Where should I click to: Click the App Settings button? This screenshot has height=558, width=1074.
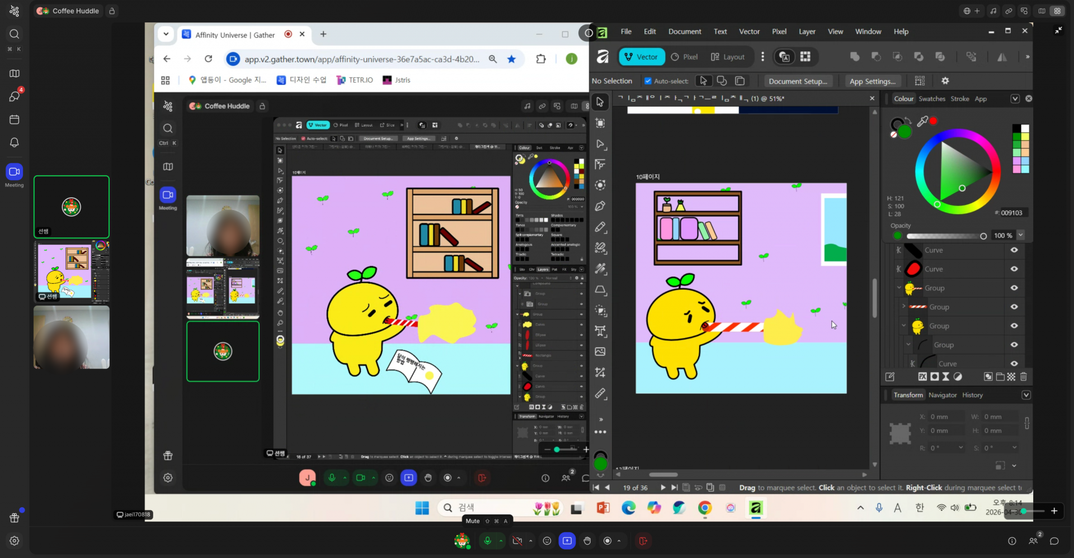(873, 81)
